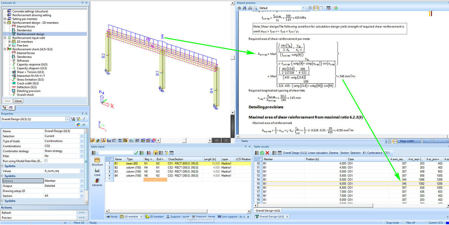
Task: Open Combinations dropdown showing CO1
Action: click(82, 146)
